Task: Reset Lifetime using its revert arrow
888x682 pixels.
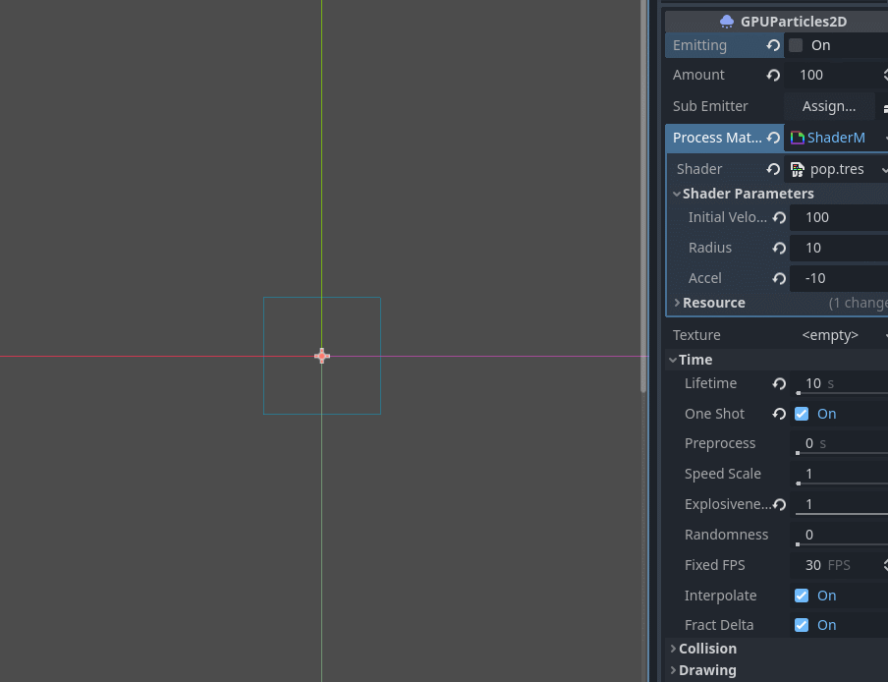Action: (x=779, y=383)
